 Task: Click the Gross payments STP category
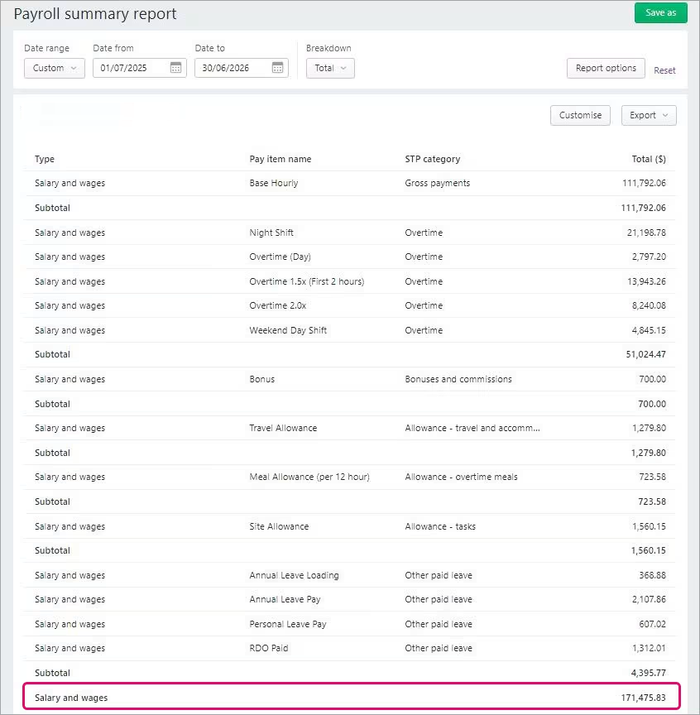(438, 184)
